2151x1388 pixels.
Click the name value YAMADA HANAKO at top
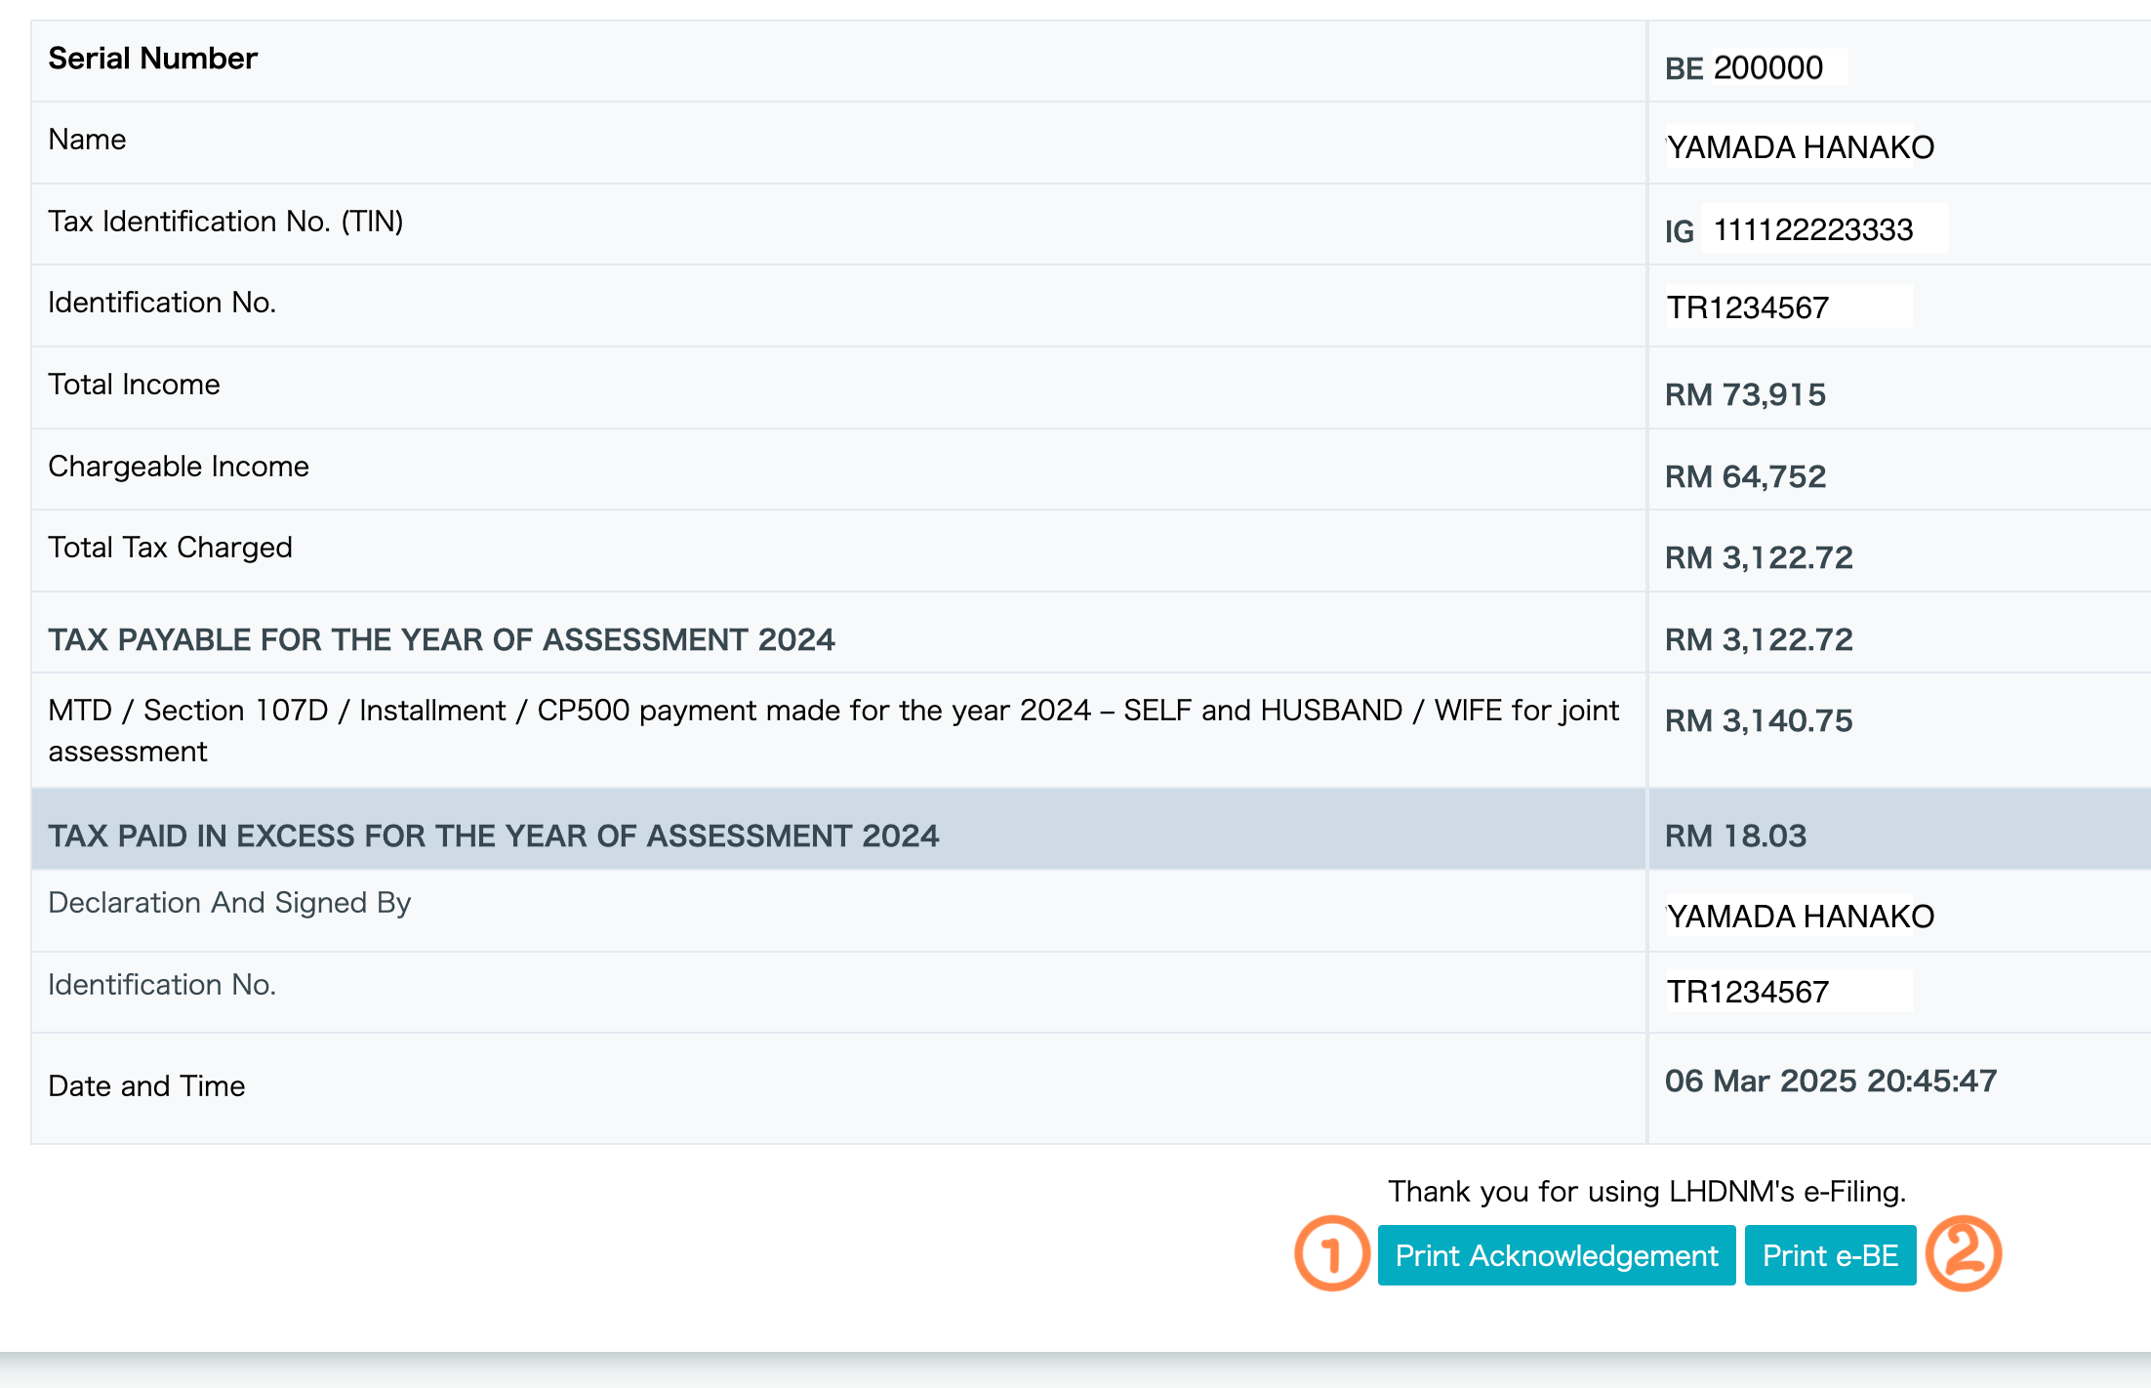tap(1799, 147)
